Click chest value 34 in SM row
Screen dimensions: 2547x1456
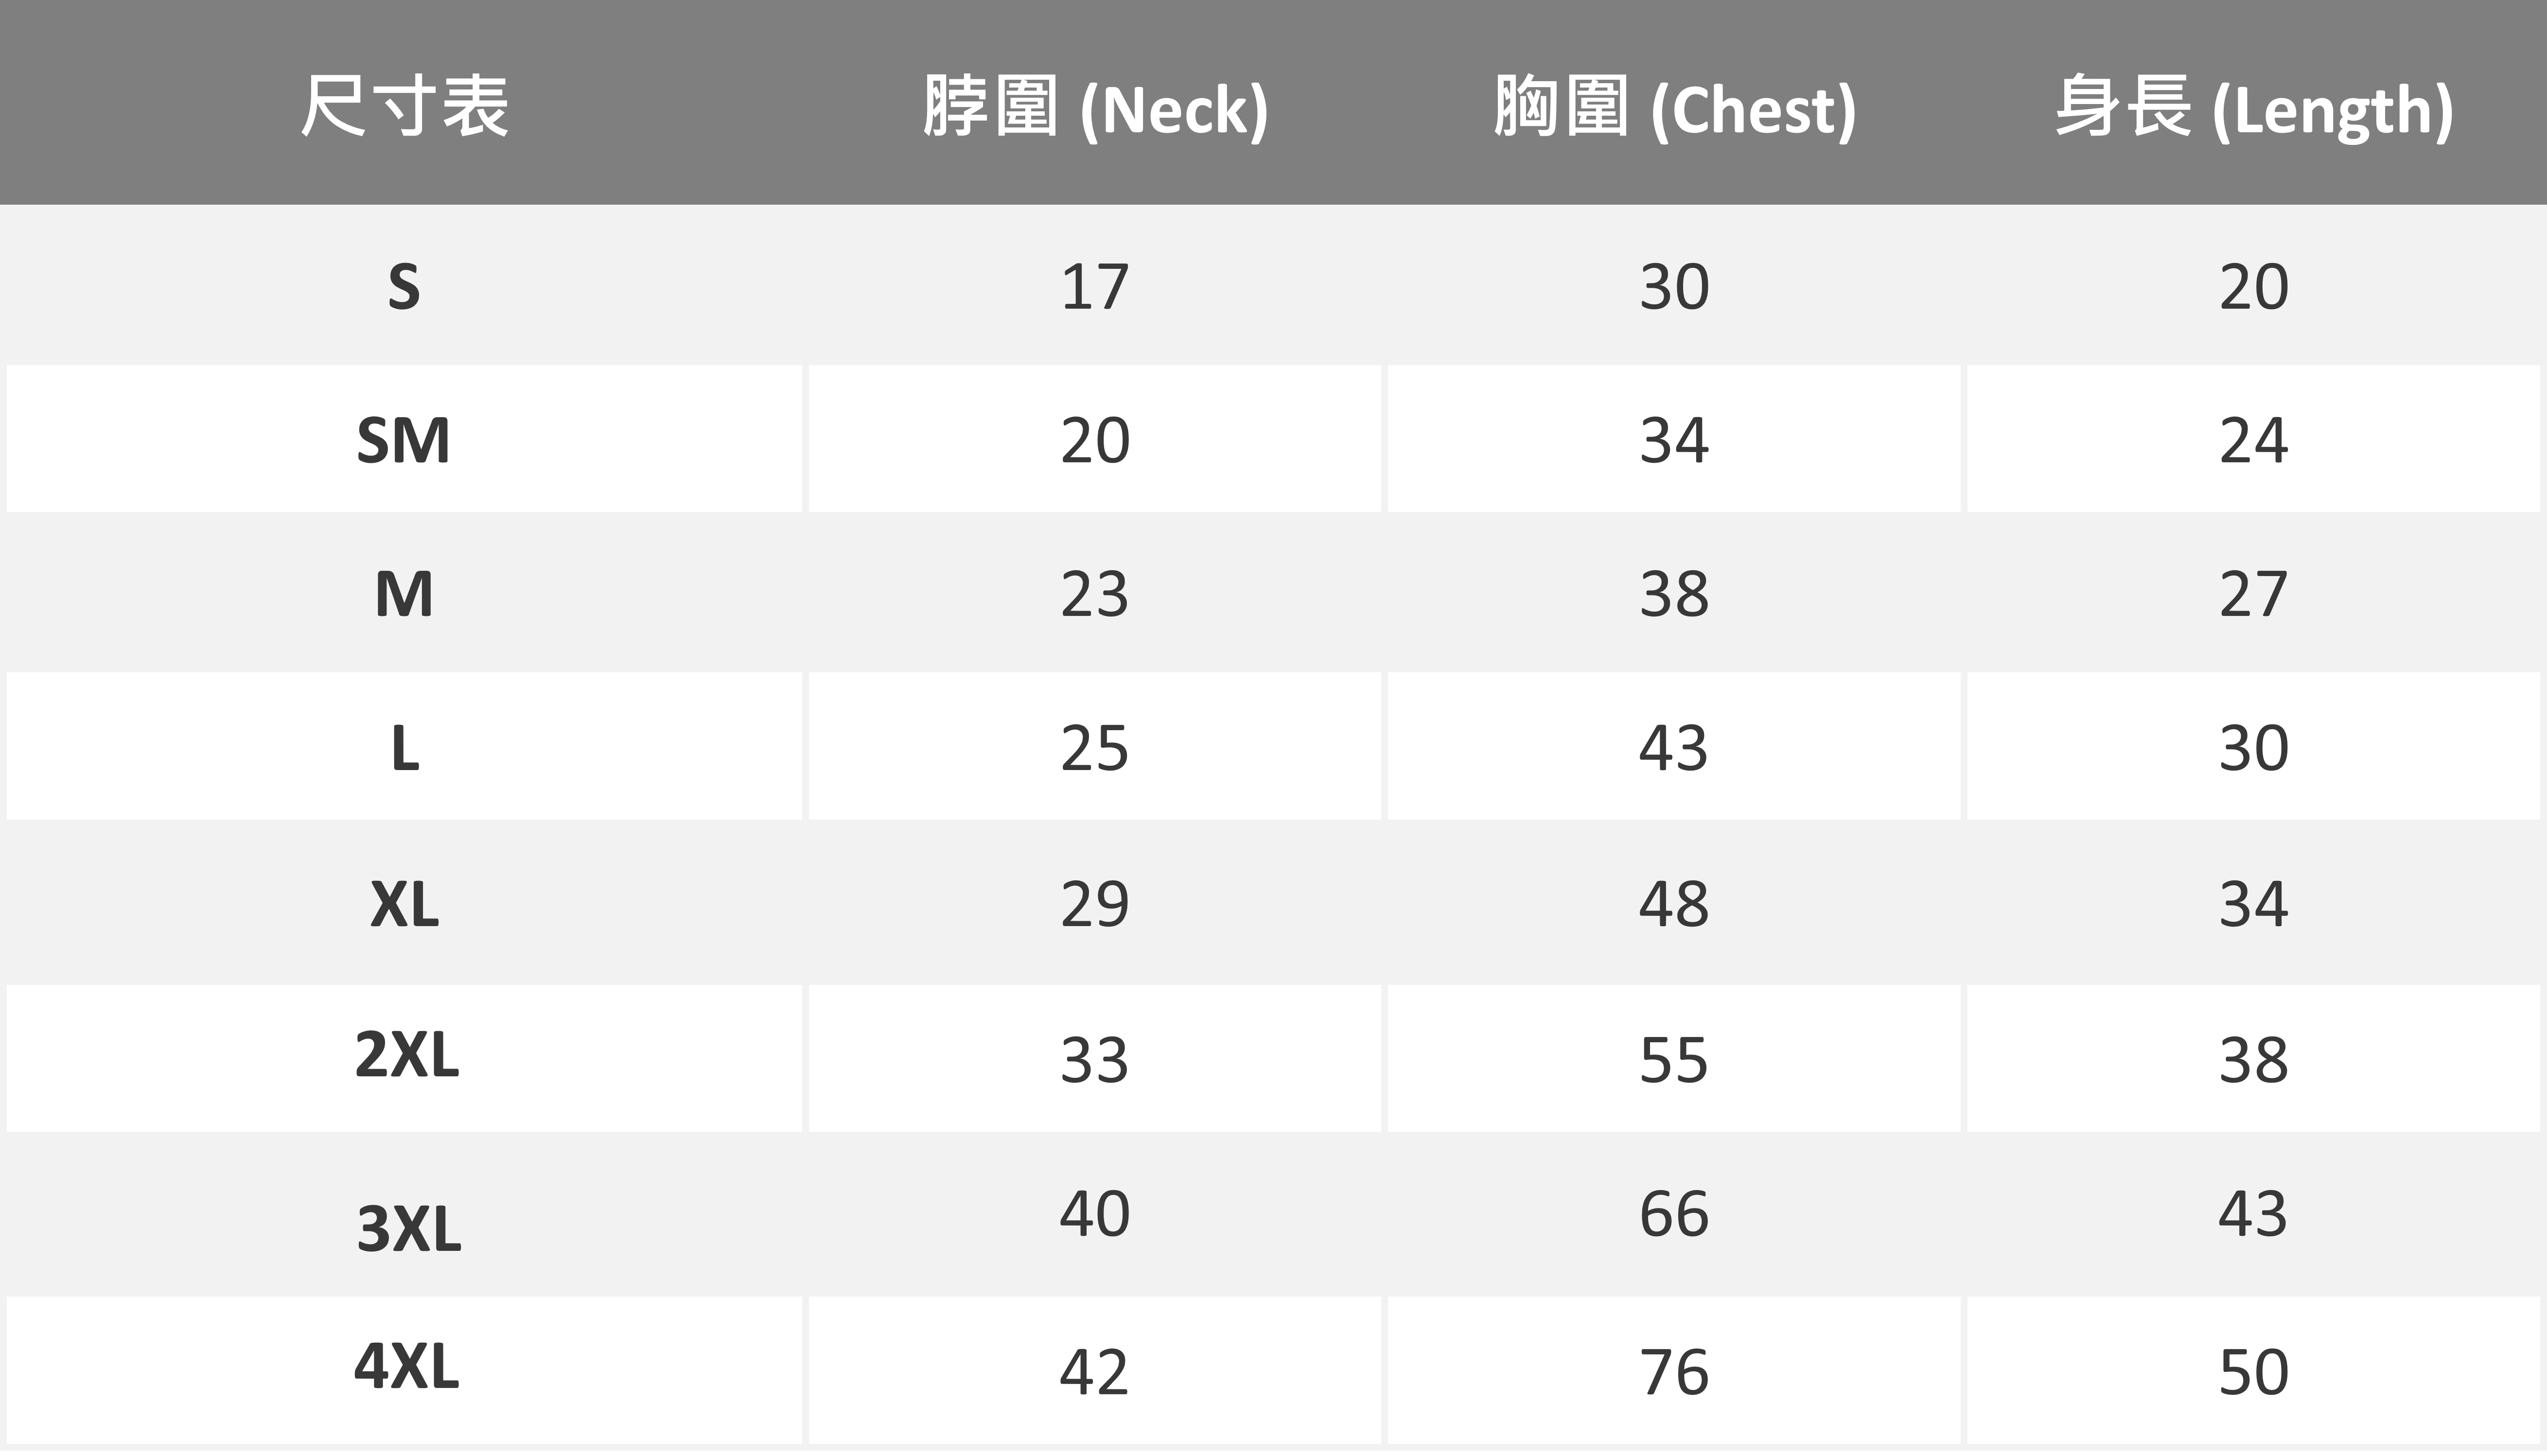click(x=1674, y=440)
